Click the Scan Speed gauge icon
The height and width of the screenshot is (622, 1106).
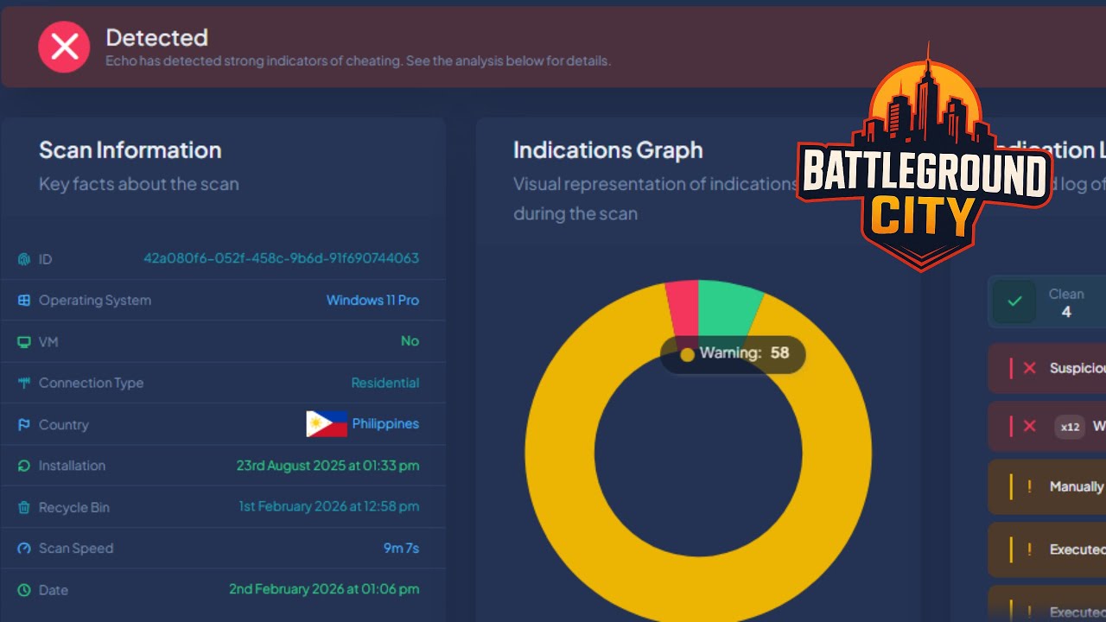click(24, 549)
